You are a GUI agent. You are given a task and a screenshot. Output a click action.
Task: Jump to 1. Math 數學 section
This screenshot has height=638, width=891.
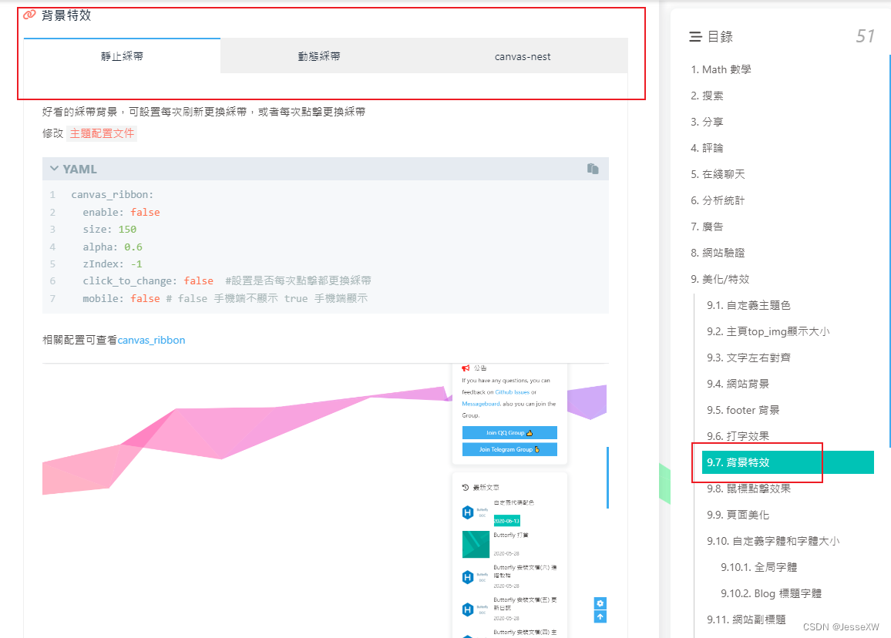(721, 69)
